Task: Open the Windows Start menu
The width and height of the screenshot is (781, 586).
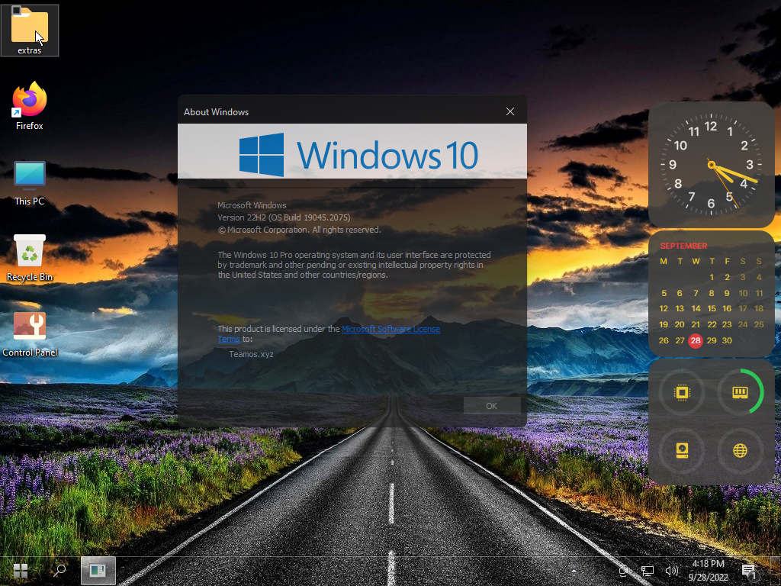Action: (21, 571)
